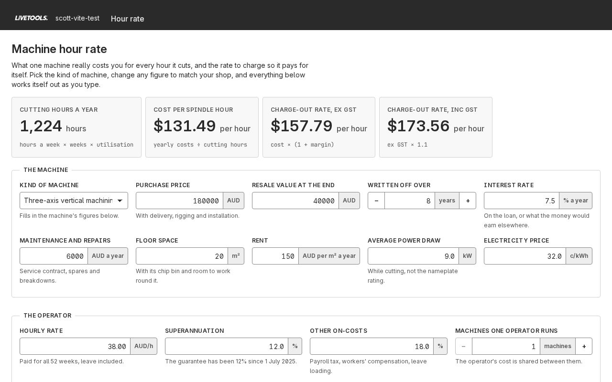This screenshot has height=382, width=612.
Task: Click the 'THE MACHINE' section title
Action: (46, 170)
